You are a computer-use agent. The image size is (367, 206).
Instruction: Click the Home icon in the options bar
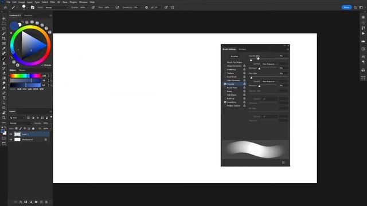(5, 7)
